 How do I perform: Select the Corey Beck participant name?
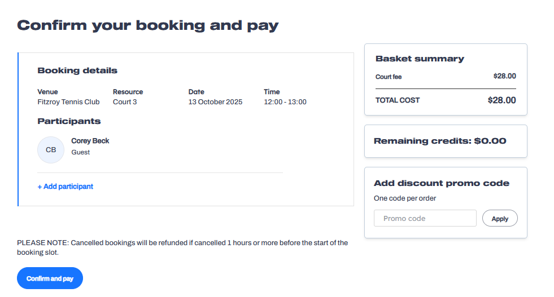pos(90,141)
